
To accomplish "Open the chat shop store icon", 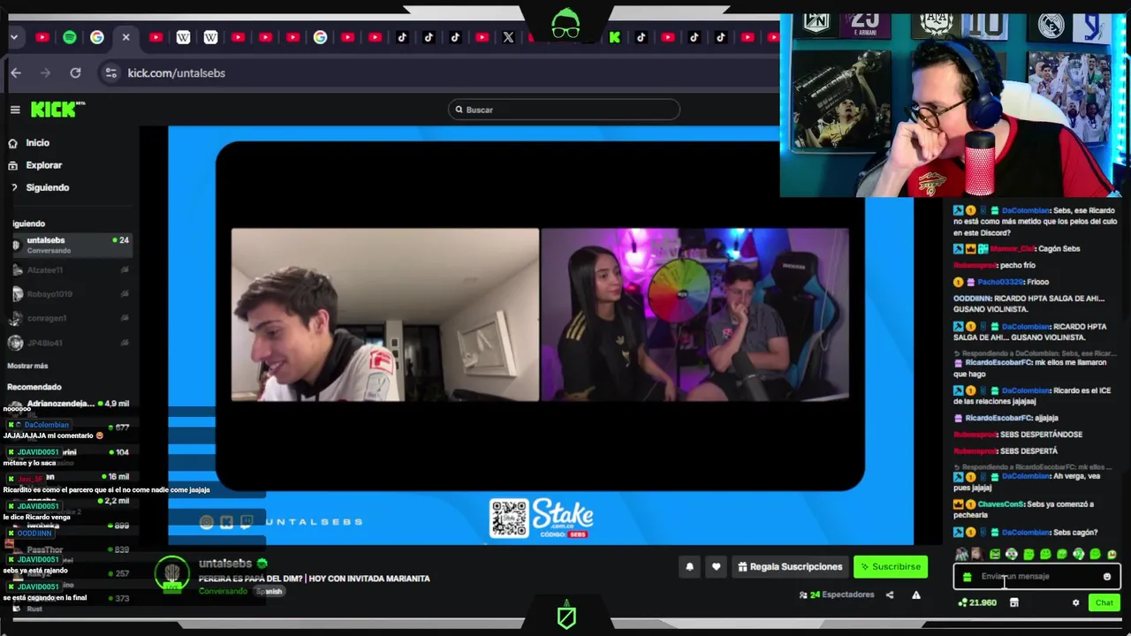I will (x=1014, y=602).
